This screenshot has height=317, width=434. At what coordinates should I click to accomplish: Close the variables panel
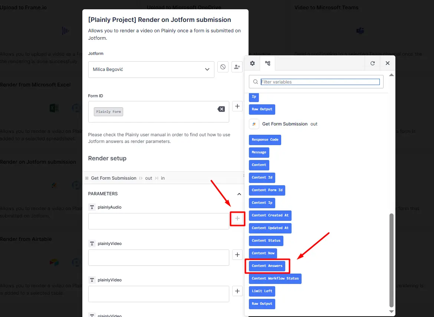[387, 63]
